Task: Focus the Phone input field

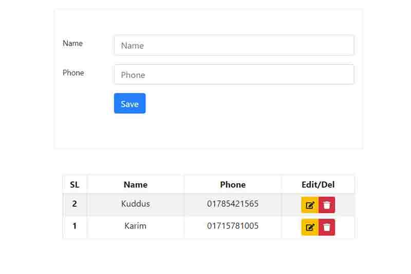Action: tap(234, 74)
